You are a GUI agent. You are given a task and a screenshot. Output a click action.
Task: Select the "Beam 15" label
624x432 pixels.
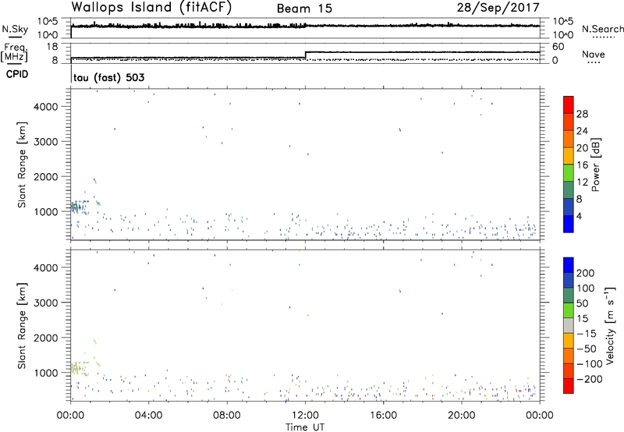(x=304, y=9)
